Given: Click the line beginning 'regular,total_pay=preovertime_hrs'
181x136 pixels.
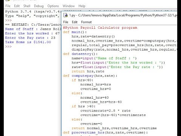Looking at the screenshot, I should [124, 45].
